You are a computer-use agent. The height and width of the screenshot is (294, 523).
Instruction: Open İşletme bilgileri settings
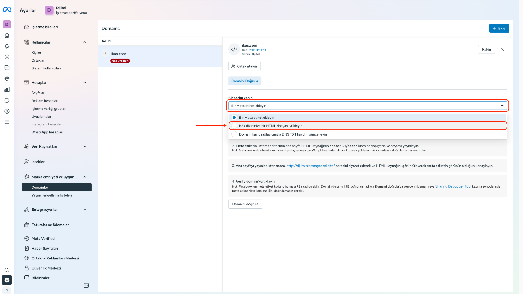(45, 27)
